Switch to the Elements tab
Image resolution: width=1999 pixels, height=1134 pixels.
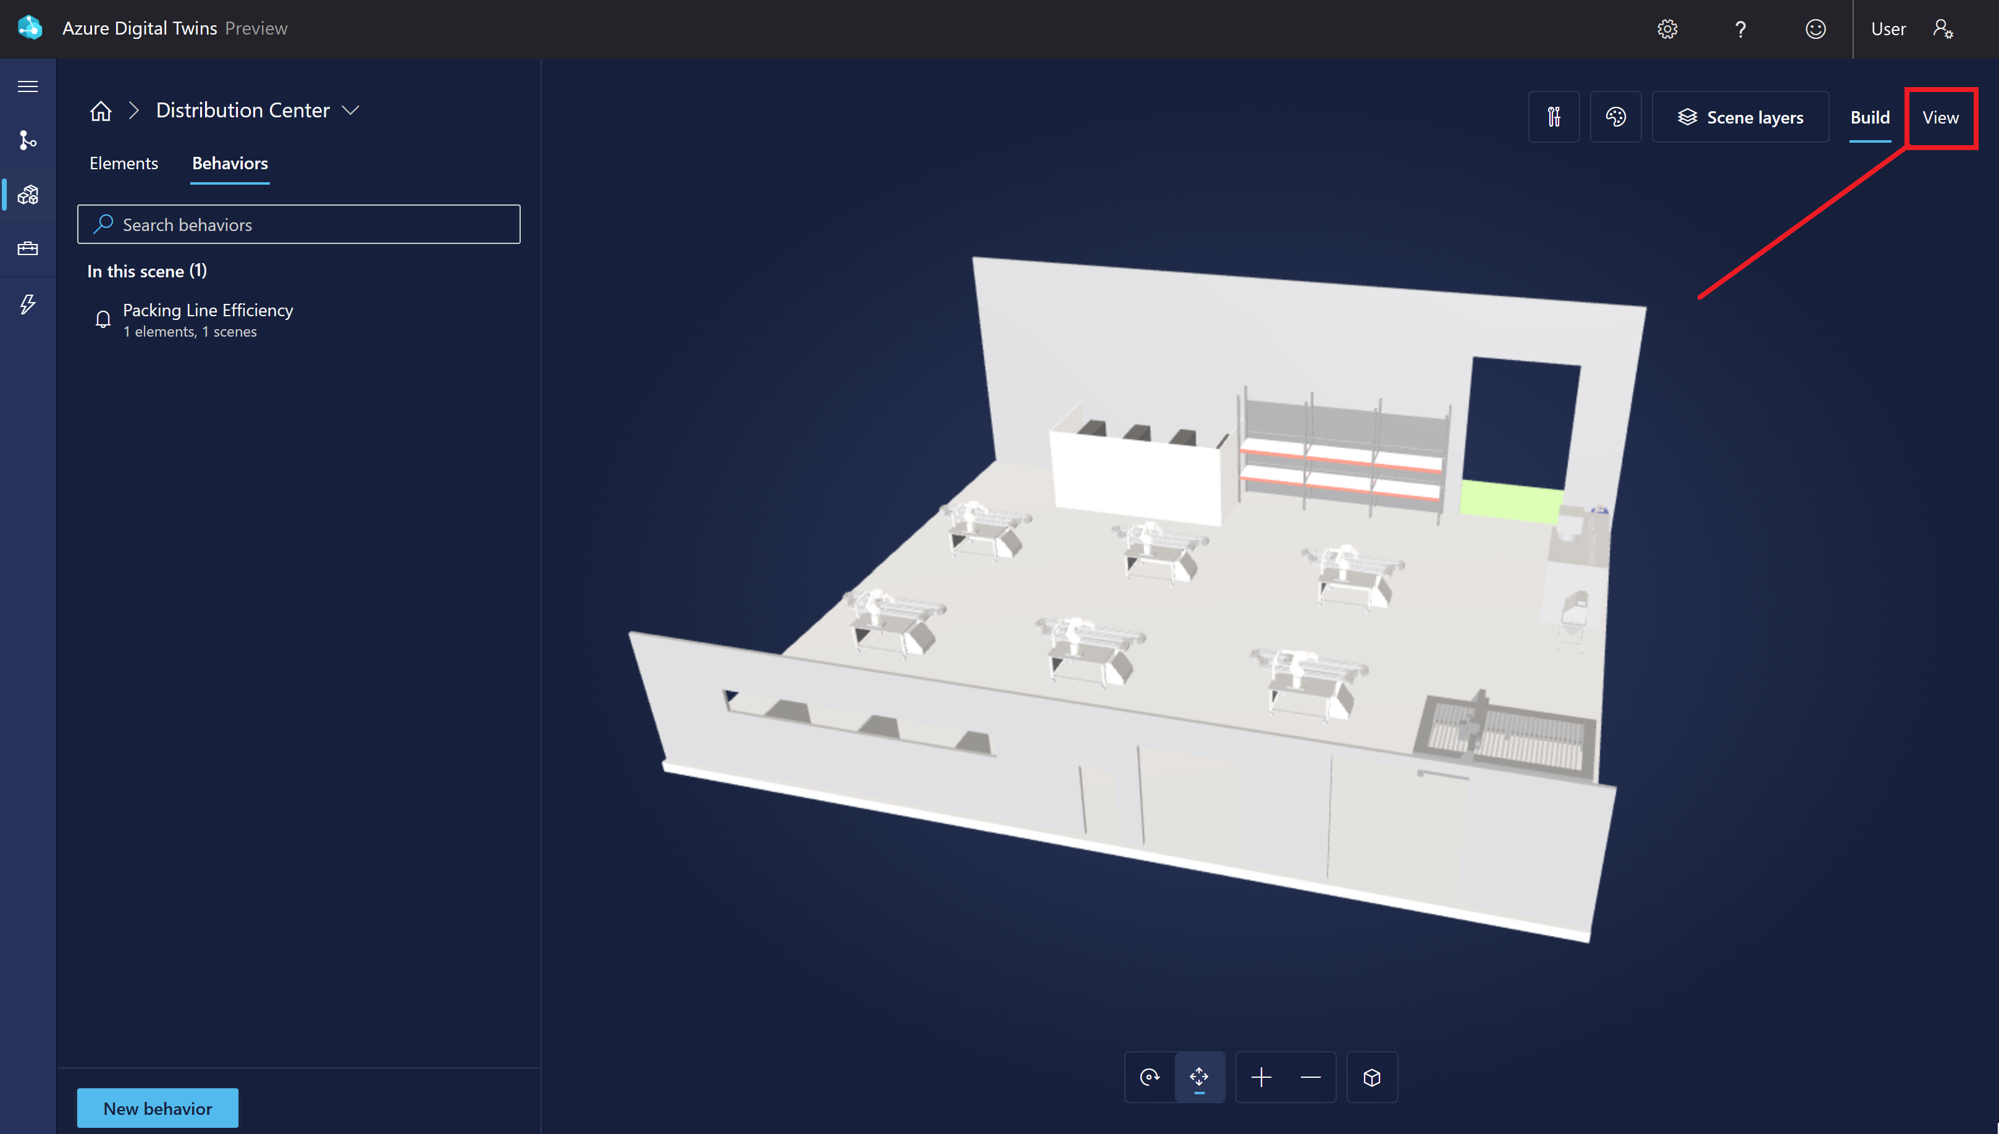pos(123,164)
